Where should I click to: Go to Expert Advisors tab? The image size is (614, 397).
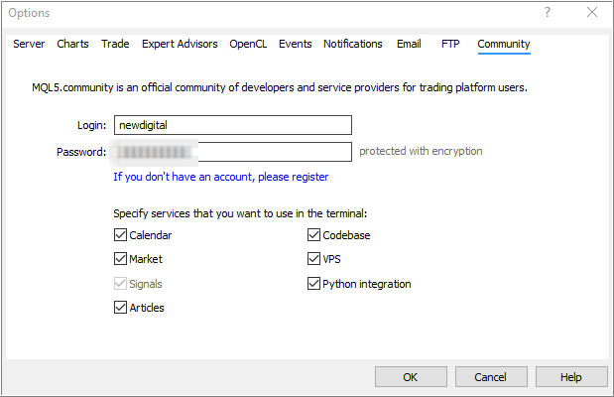point(180,44)
